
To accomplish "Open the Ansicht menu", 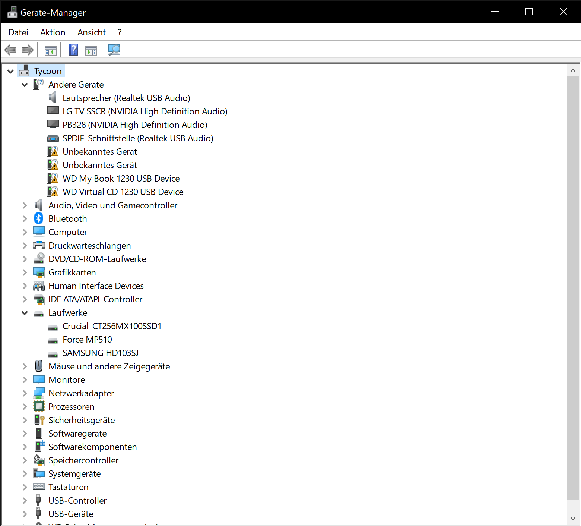I will tap(92, 32).
